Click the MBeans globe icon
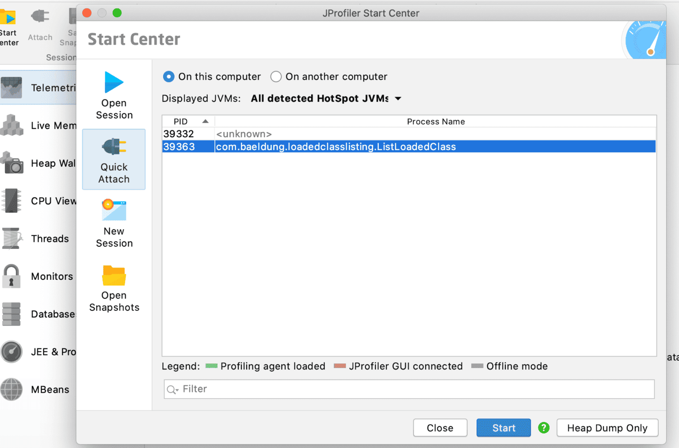The width and height of the screenshot is (679, 448). click(x=11, y=389)
